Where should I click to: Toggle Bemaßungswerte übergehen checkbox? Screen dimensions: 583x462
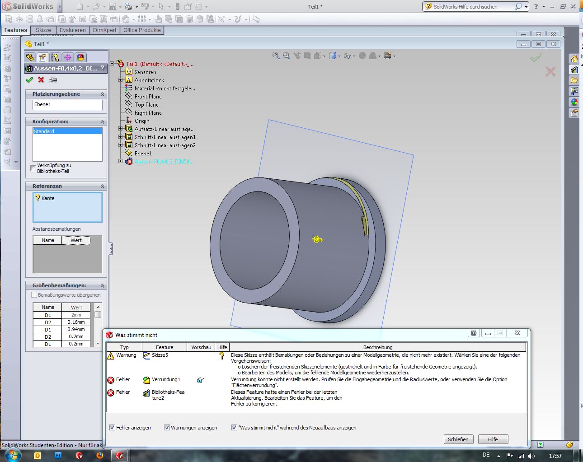click(34, 295)
